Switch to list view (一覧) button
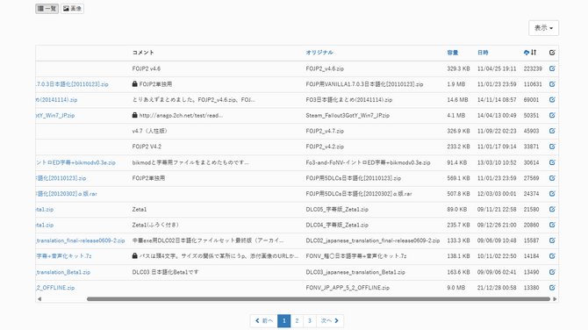588x330 pixels. 47,8
